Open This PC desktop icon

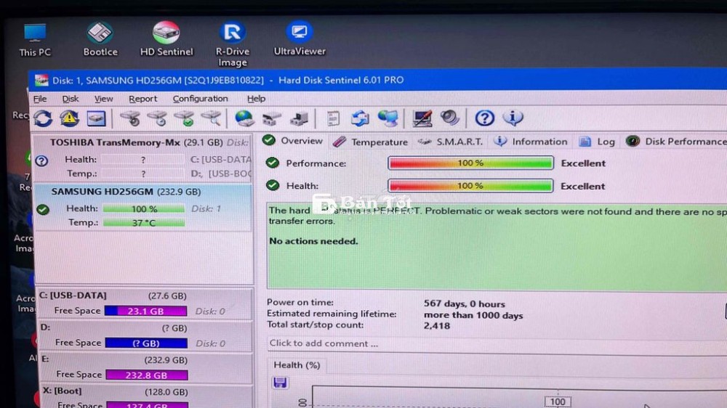coord(35,40)
